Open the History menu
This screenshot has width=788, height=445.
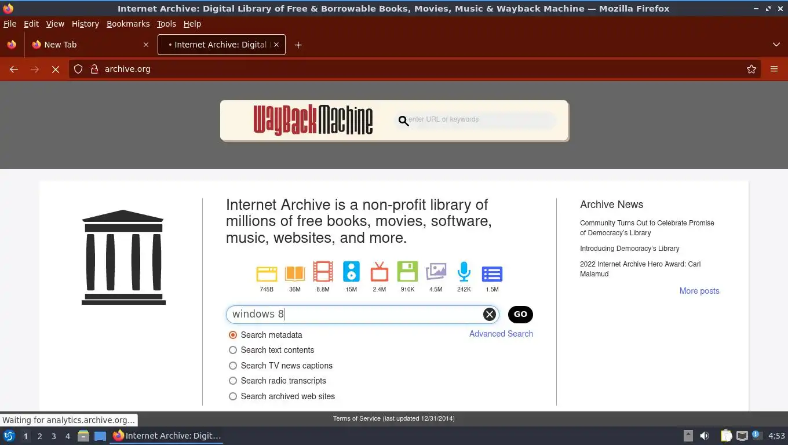[x=85, y=24]
